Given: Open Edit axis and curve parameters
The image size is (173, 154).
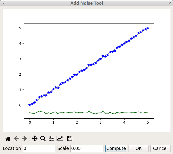Looking at the screenshot, I should [x=60, y=138].
